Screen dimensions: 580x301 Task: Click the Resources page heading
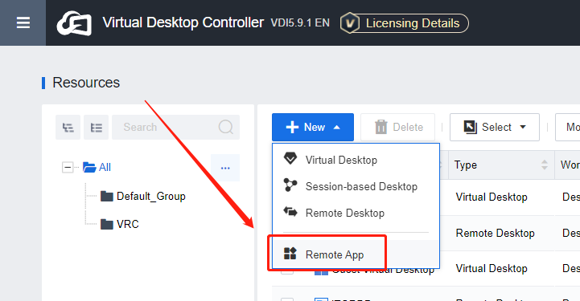(x=86, y=83)
